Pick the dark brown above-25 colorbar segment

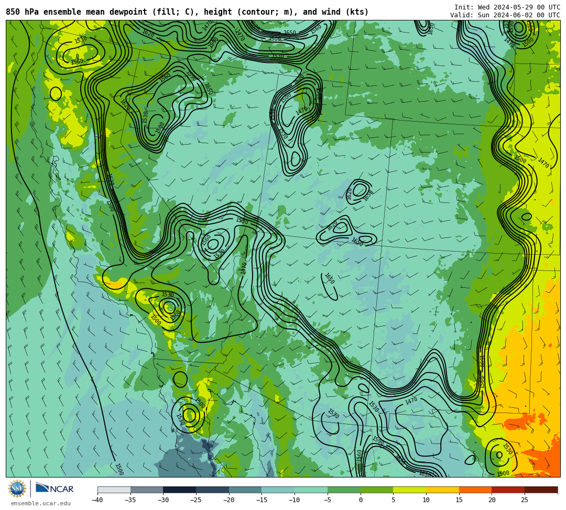tap(541, 490)
